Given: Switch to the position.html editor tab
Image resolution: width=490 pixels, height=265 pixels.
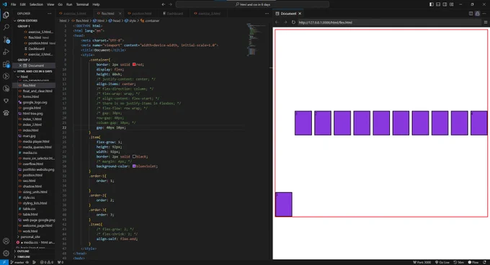Looking at the screenshot, I should click(140, 14).
